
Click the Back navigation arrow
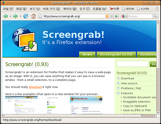coord(6,16)
